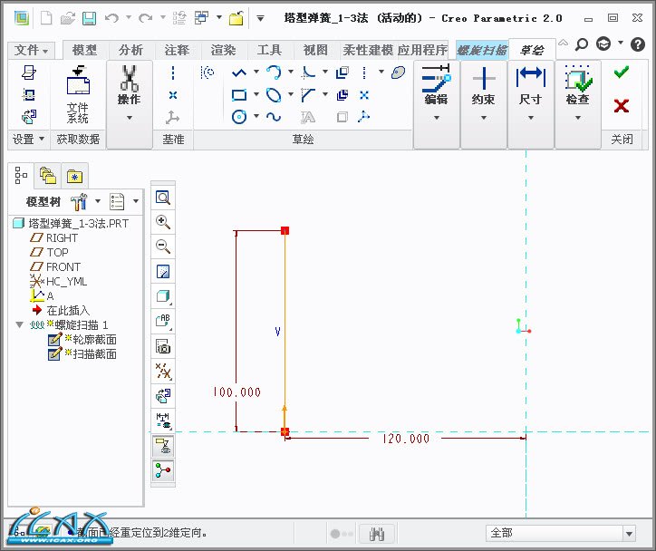The width and height of the screenshot is (656, 551).
Task: Collapse the 螺旋扫描 1 tree node
Action: [20, 324]
